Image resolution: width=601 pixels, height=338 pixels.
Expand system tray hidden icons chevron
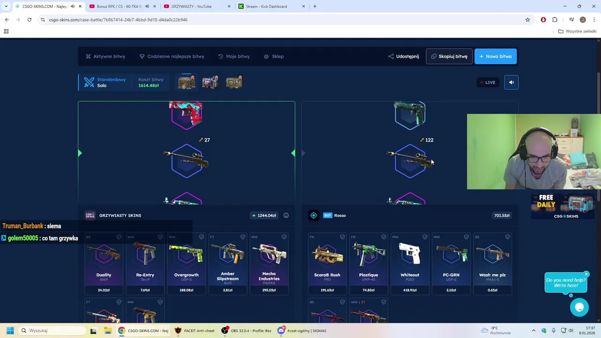533,330
